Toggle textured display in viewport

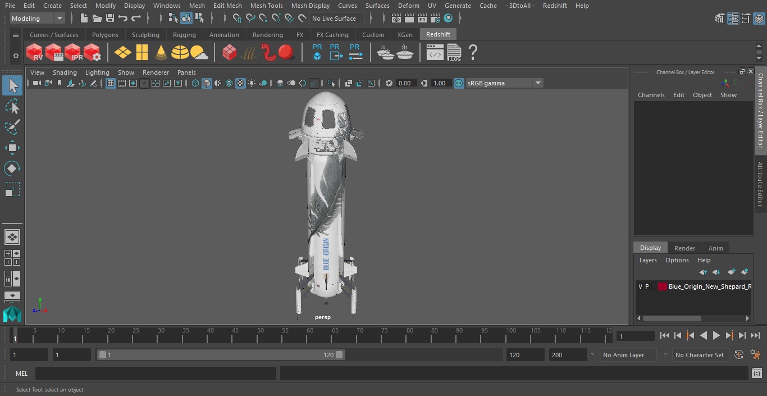(240, 83)
